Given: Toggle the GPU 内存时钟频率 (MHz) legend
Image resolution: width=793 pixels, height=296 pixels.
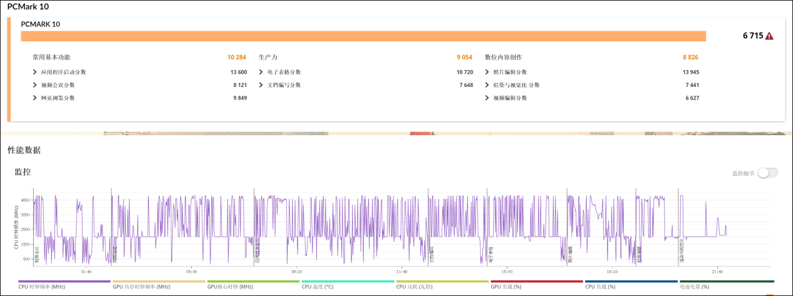Looking at the screenshot, I should pyautogui.click(x=141, y=287).
